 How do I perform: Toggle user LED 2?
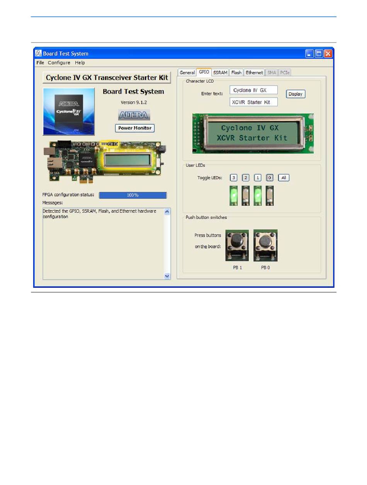pyautogui.click(x=246, y=178)
